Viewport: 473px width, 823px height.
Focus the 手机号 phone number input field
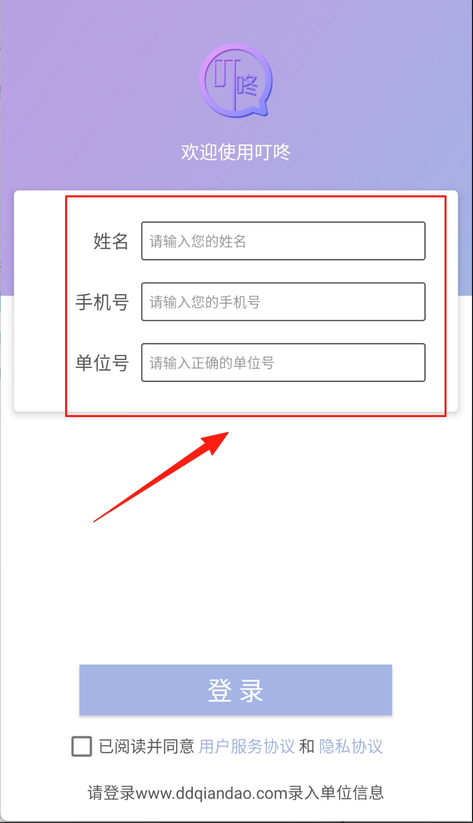(x=283, y=302)
